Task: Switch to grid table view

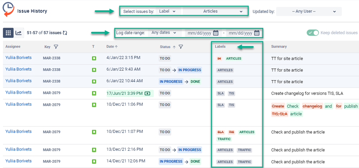Action: tap(8, 33)
